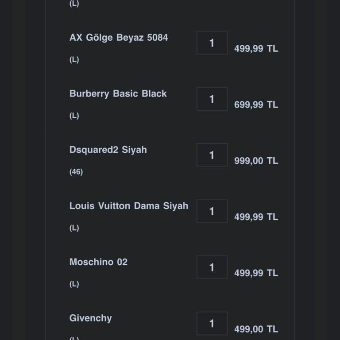Open the Givenchy product link
This screenshot has width=340, height=340.
(91, 318)
